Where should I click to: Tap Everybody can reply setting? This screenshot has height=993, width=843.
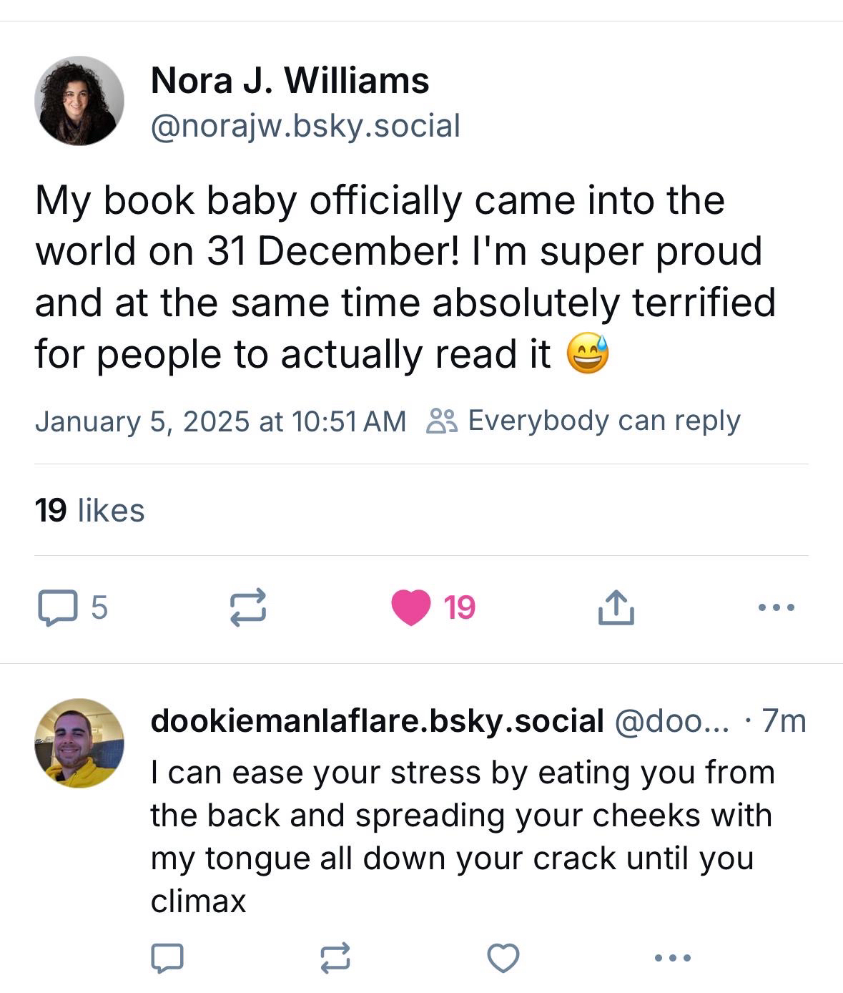pos(603,421)
